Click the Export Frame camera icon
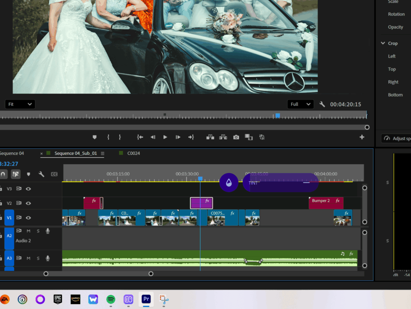This screenshot has width=411, height=309. [x=236, y=137]
